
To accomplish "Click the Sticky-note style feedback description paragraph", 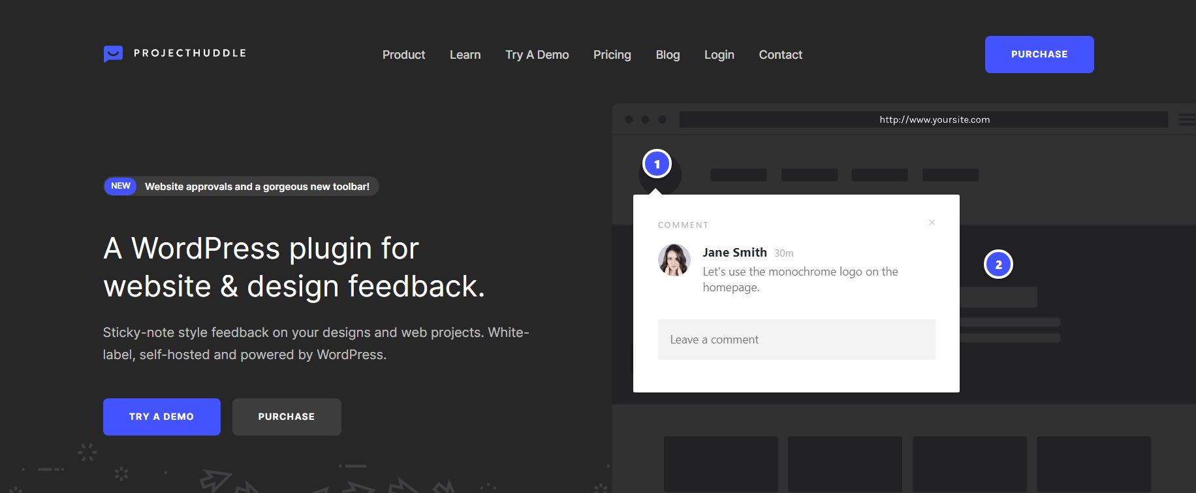I will click(x=316, y=343).
